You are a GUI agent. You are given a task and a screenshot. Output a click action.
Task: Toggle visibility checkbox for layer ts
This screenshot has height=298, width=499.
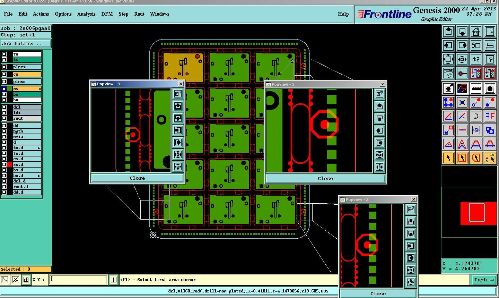(x=4, y=60)
